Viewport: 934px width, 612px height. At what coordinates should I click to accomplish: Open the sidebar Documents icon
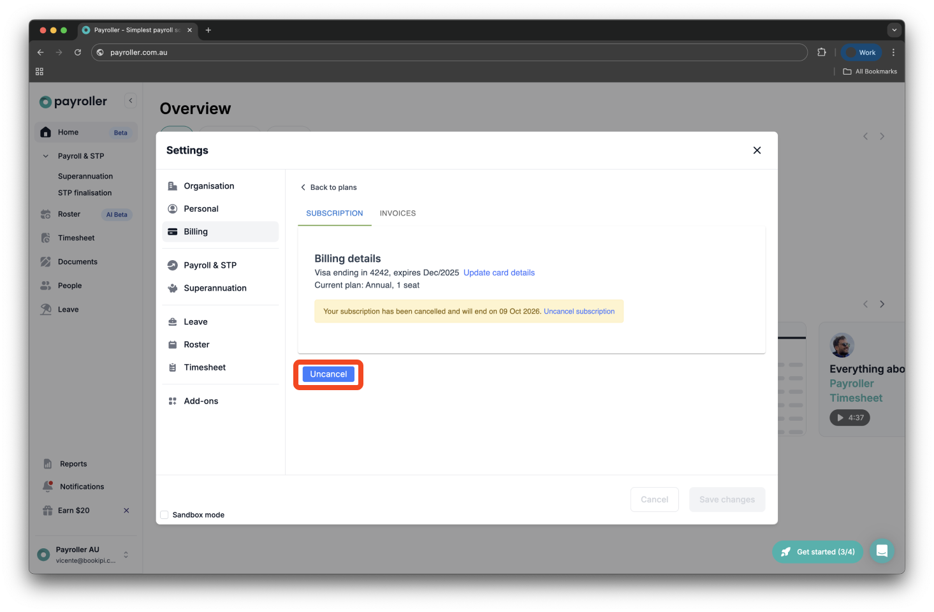pyautogui.click(x=45, y=262)
